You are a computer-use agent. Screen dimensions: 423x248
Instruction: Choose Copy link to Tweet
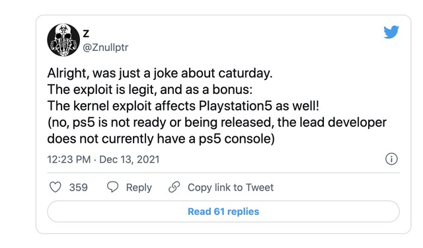[231, 187]
